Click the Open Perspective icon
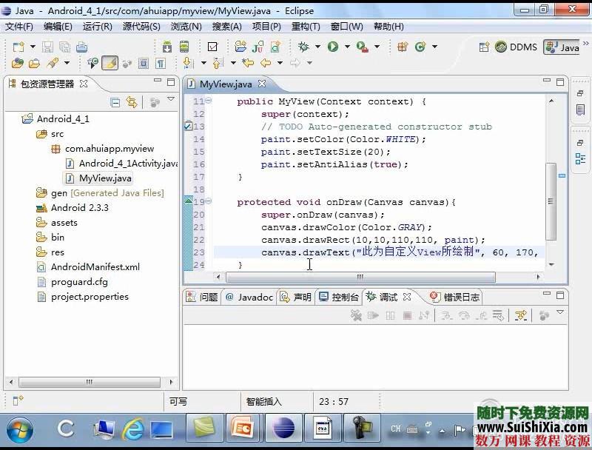 point(484,47)
